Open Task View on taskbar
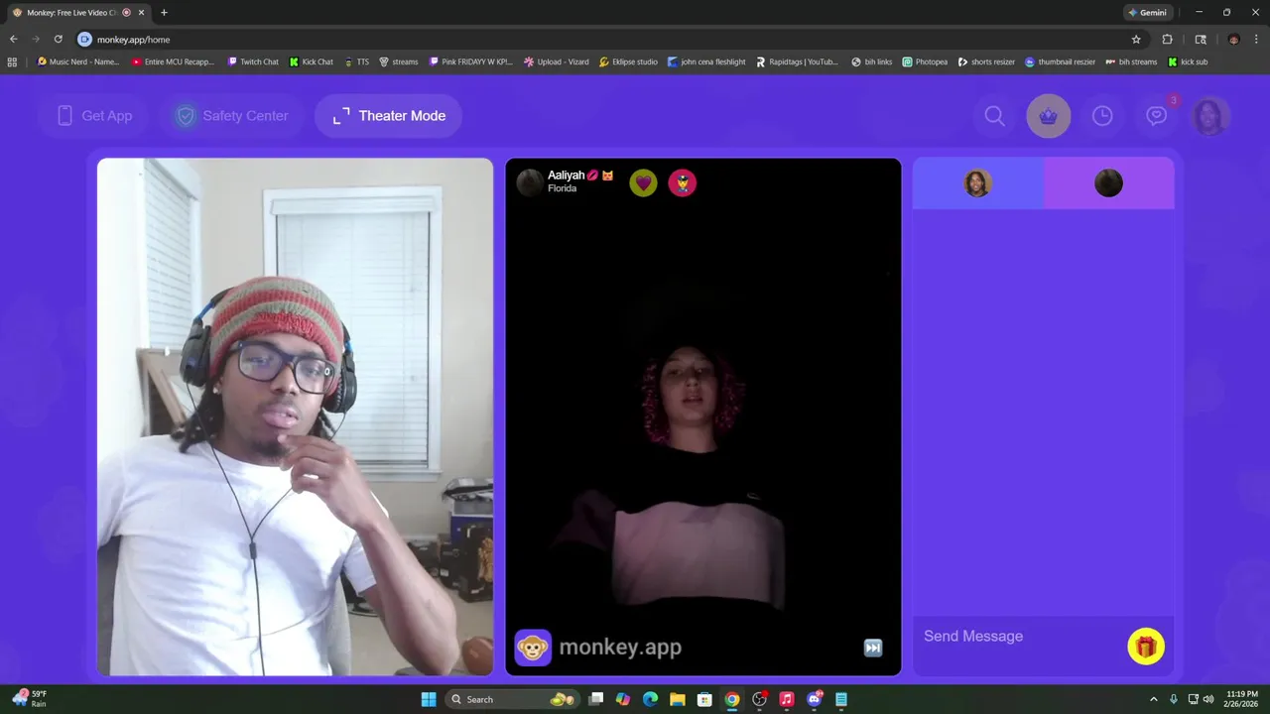 tap(595, 699)
